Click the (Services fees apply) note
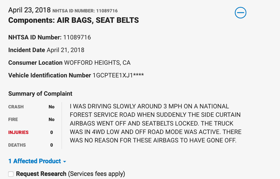Screen dimensions: 280x179 pos(97,174)
